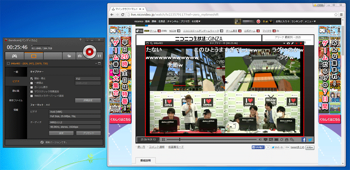The height and width of the screenshot is (170, 350).
Task: Click the ゲーム実況 tag link
Action: pyautogui.click(x=232, y=31)
